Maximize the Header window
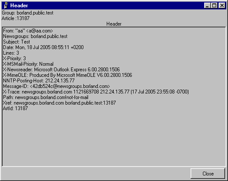The height and width of the screenshot is (181, 228). 214,6
